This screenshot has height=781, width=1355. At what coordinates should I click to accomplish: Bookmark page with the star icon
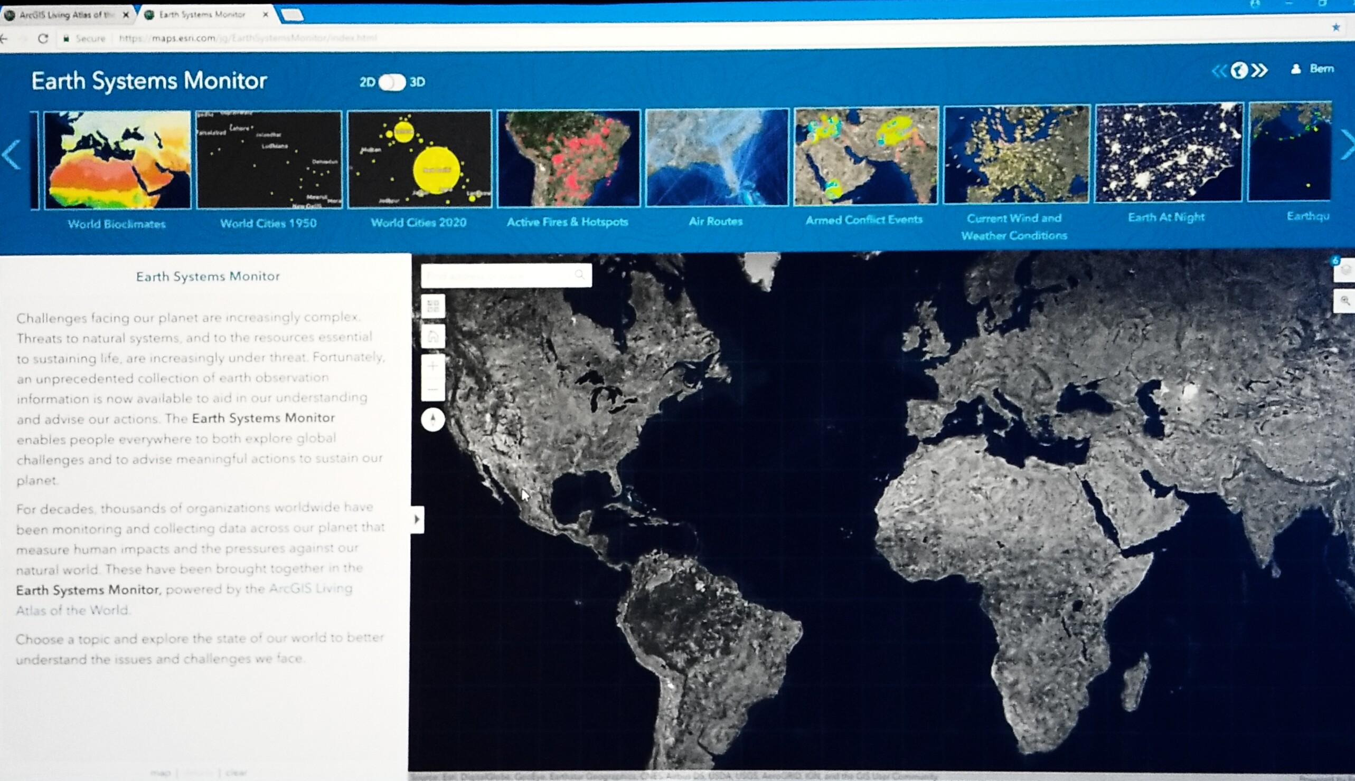click(1335, 27)
